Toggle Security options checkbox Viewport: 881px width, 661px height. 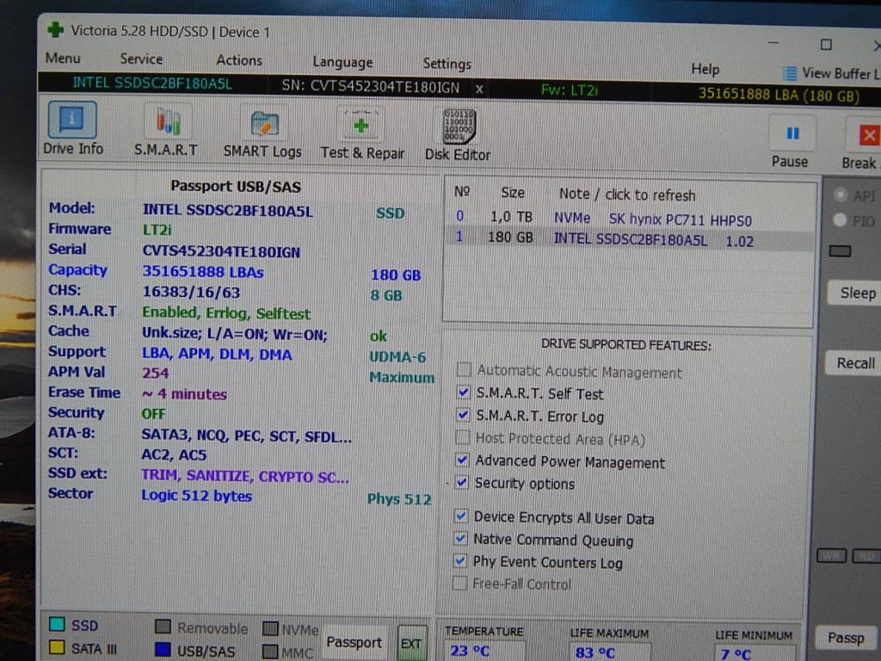462,482
